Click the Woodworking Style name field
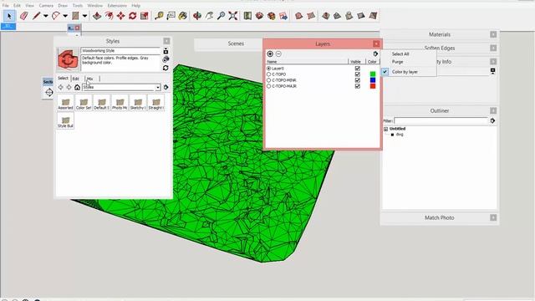Screen dimensions: 535x301 (120, 50)
